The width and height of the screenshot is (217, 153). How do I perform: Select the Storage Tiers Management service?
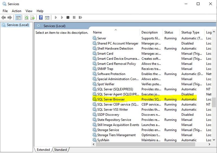point(116,135)
